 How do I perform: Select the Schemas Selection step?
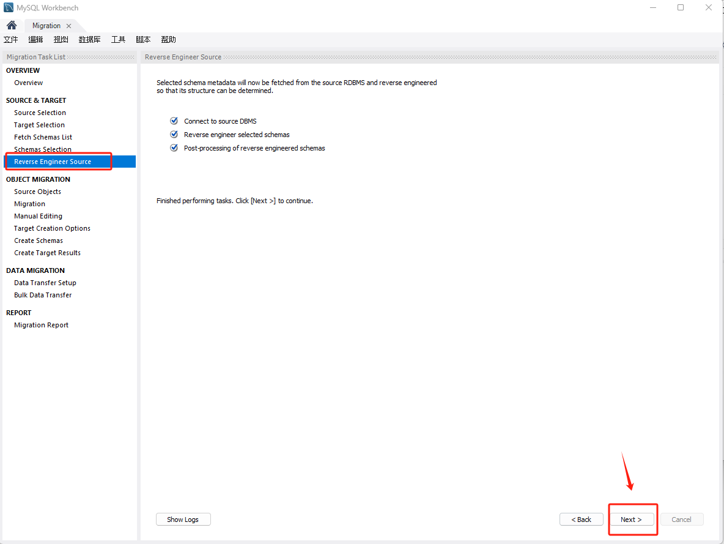pos(42,149)
